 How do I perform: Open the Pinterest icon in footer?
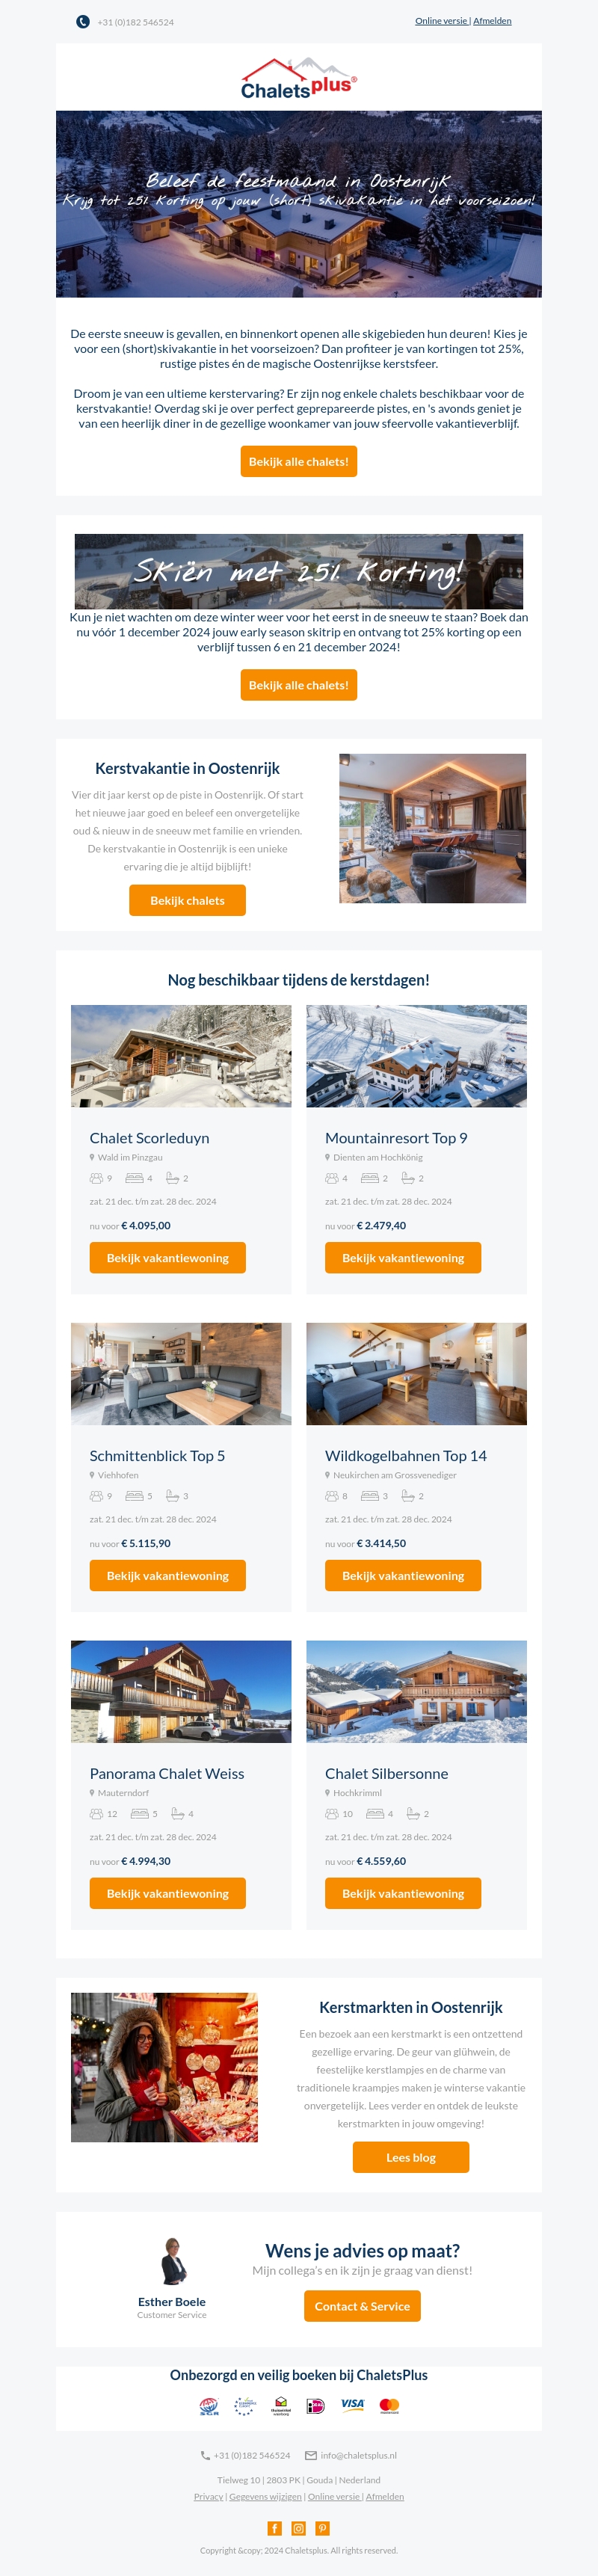(x=322, y=2528)
